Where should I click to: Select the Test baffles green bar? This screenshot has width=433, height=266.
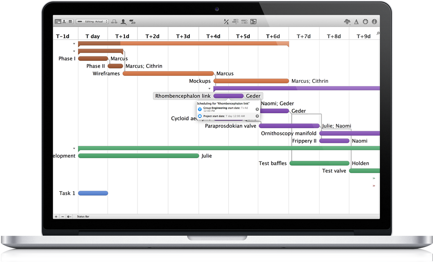(319, 163)
